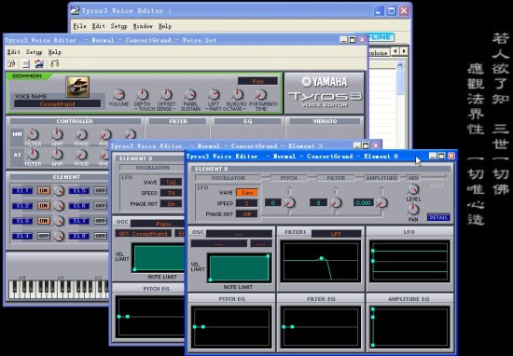This screenshot has height=356, width=513.
Task: Click the EL4 element button
Action: (x=22, y=236)
